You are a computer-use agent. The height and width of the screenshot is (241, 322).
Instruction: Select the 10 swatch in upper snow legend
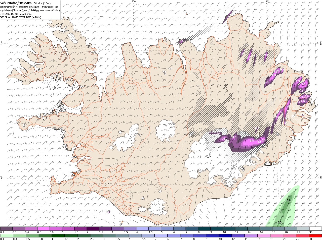click(x=229, y=229)
